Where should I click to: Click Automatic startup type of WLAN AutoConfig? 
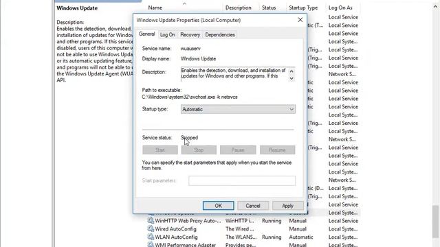click(301, 237)
